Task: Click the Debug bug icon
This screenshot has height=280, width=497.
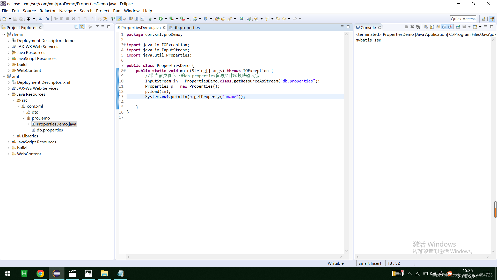Action: 150,19
